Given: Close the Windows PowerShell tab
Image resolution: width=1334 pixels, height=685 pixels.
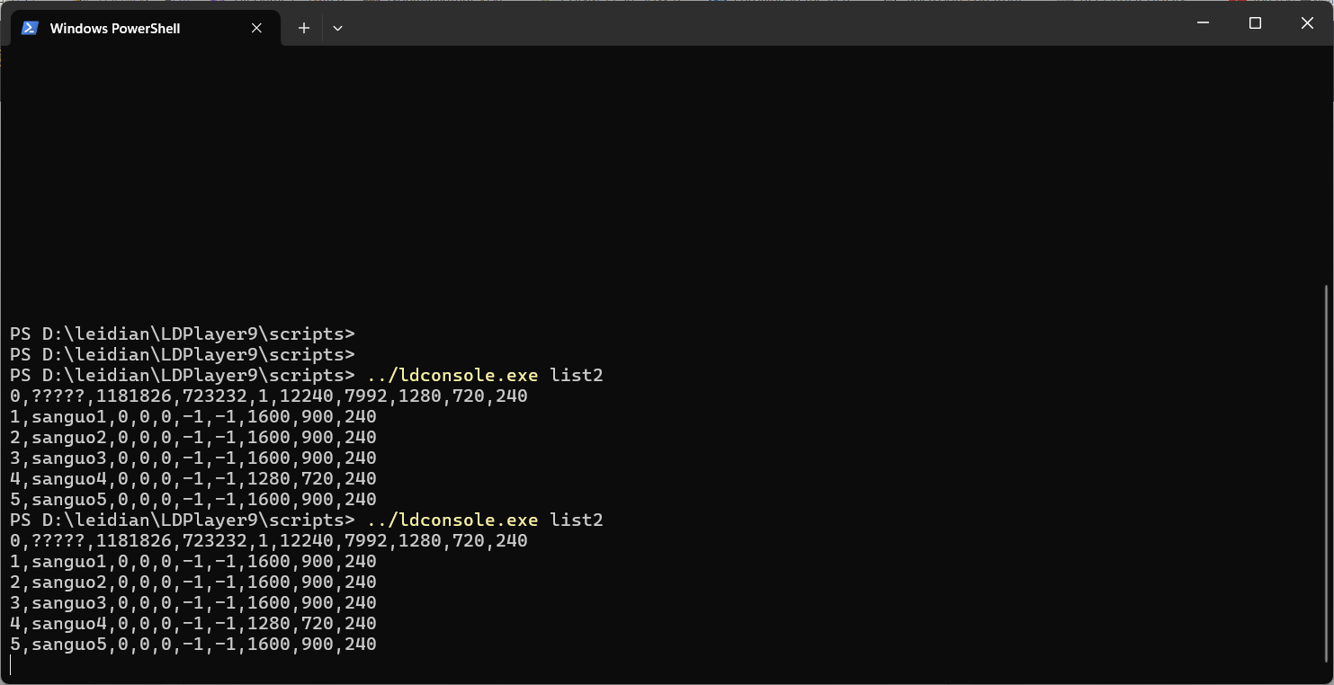Looking at the screenshot, I should [256, 28].
